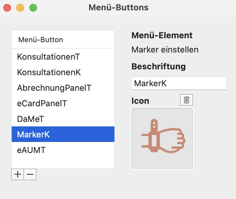Click the Menü-Button column header
The image size is (236, 199).
(x=63, y=40)
